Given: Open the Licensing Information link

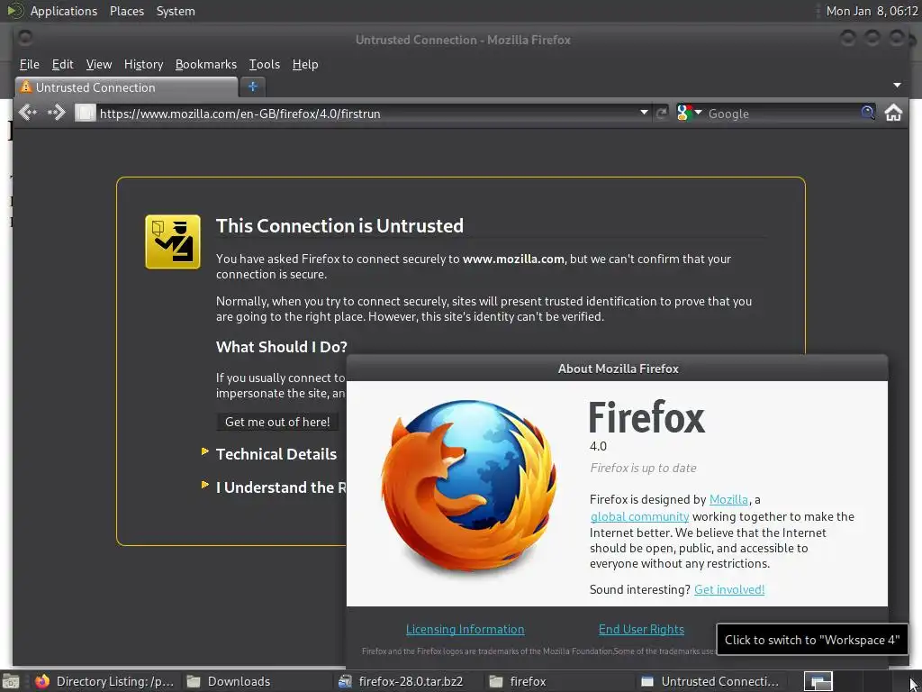Looking at the screenshot, I should (466, 629).
